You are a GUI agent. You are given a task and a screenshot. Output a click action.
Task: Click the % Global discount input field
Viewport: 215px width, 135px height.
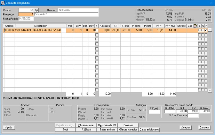[170, 111]
